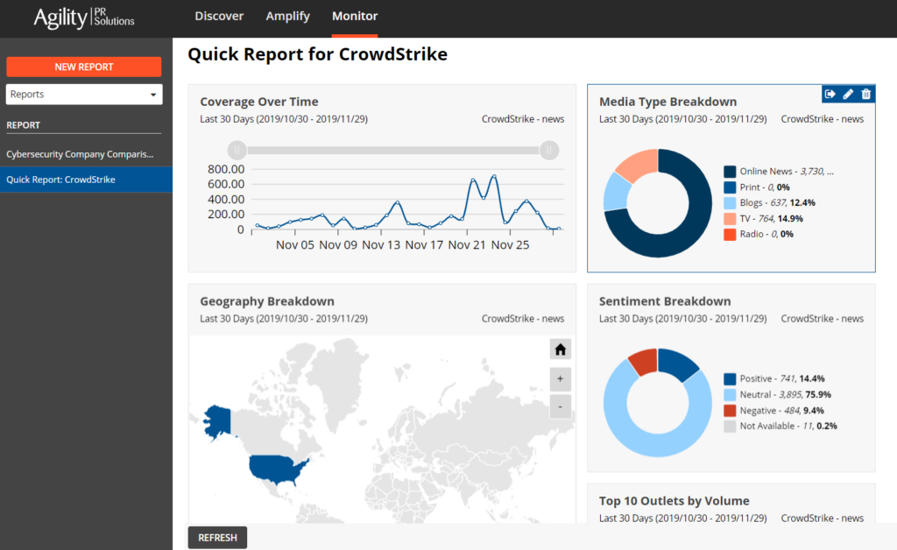The height and width of the screenshot is (550, 897).
Task: Zoom out the geography map with minus
Action: (560, 407)
